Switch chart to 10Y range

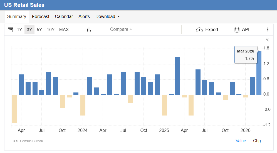[x=51, y=30]
